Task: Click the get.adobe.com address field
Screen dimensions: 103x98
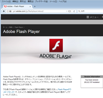Action: click(x=39, y=11)
